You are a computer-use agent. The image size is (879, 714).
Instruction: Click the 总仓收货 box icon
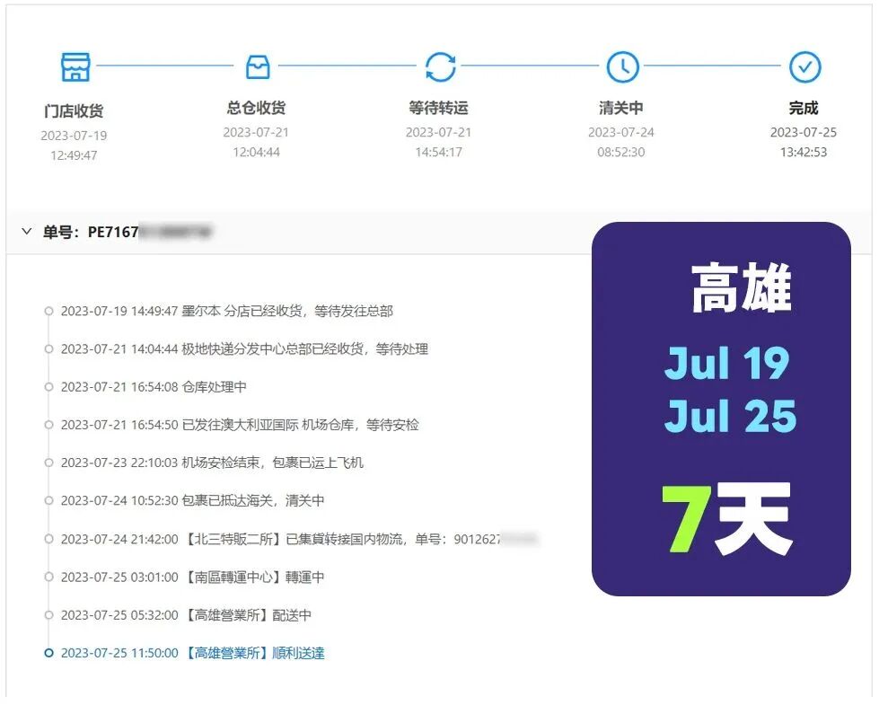(x=258, y=66)
